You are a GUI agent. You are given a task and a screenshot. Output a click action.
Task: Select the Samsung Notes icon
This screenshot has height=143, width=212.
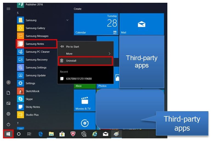click(x=21, y=44)
